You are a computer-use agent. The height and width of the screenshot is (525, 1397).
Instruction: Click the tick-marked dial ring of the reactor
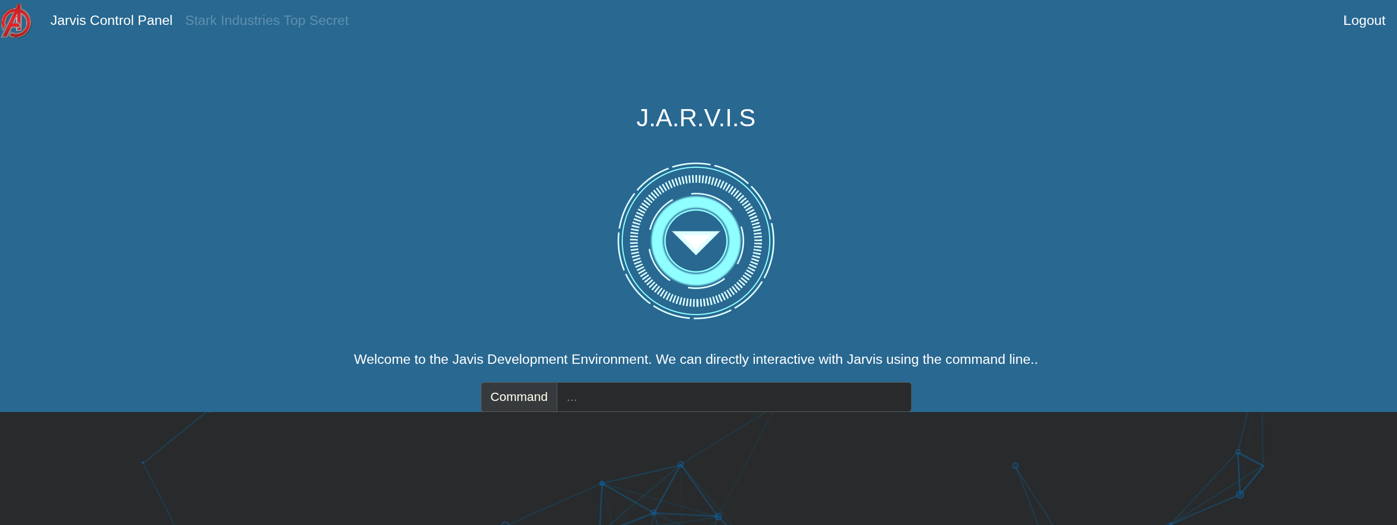click(x=635, y=241)
